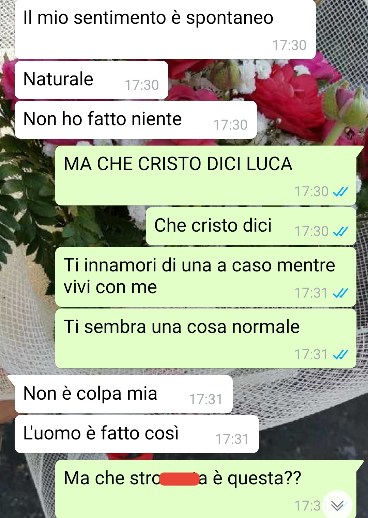
Task: Select the 'Naturale' message bubble
Action: [x=91, y=80]
